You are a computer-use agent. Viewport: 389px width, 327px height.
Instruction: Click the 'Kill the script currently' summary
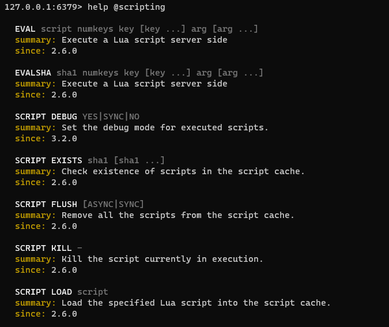click(163, 259)
